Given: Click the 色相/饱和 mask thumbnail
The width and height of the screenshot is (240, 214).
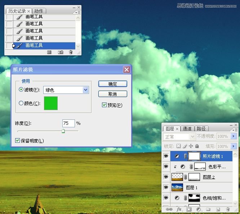Looking at the screenshot, I should tap(194, 198).
